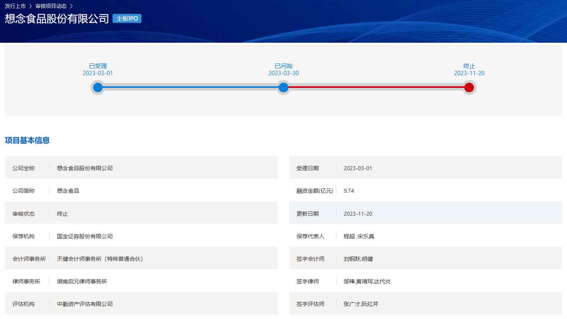Click the 已受理 2023-03-01 timeline label
Image resolution: width=567 pixels, height=319 pixels.
(x=98, y=70)
